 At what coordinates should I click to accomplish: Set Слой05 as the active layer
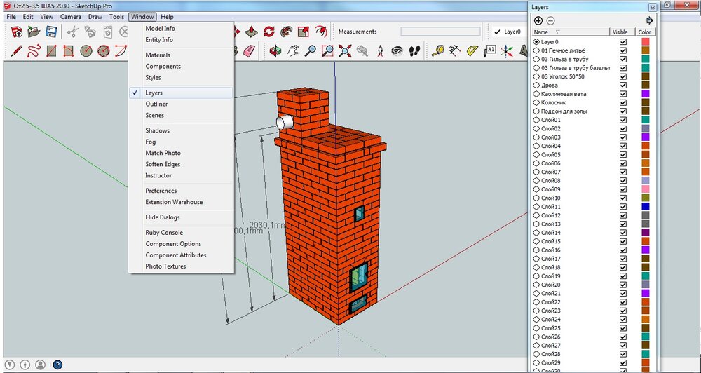537,155
